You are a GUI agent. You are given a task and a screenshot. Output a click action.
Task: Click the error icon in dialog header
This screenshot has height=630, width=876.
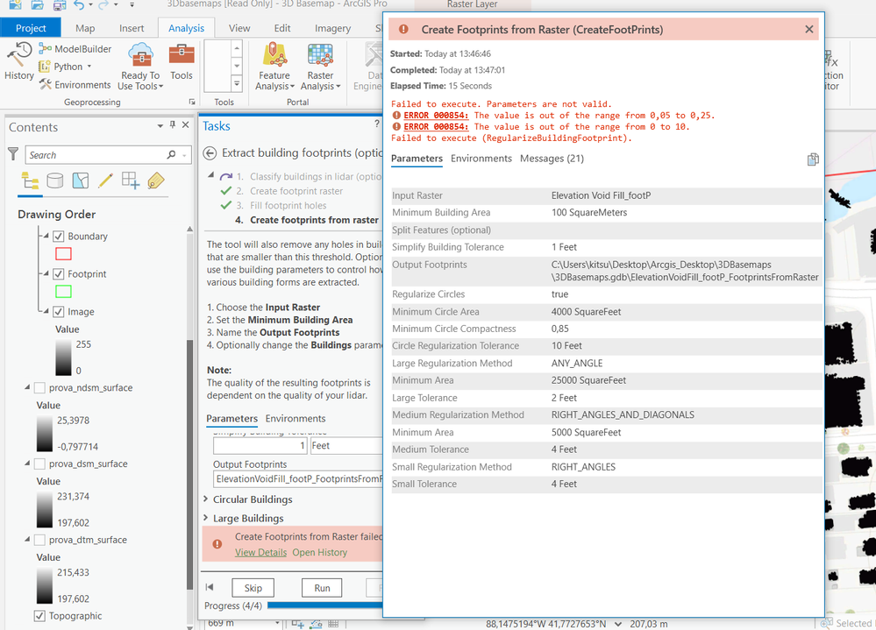click(x=403, y=29)
